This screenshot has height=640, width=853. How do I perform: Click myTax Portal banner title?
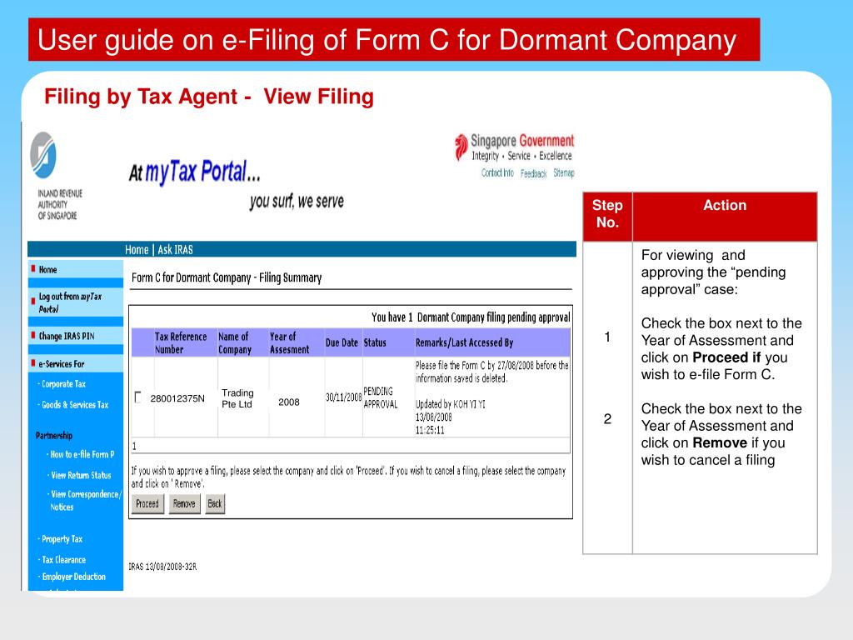point(195,172)
